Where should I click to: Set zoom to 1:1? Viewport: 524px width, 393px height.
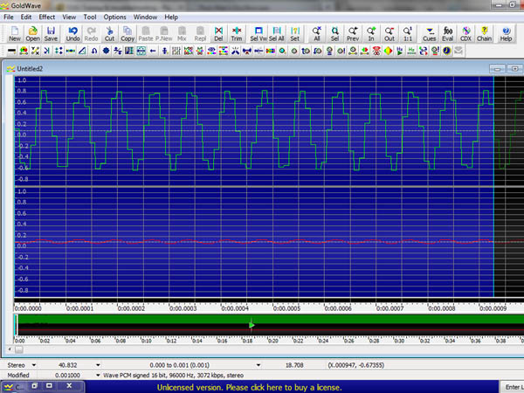pyautogui.click(x=407, y=34)
